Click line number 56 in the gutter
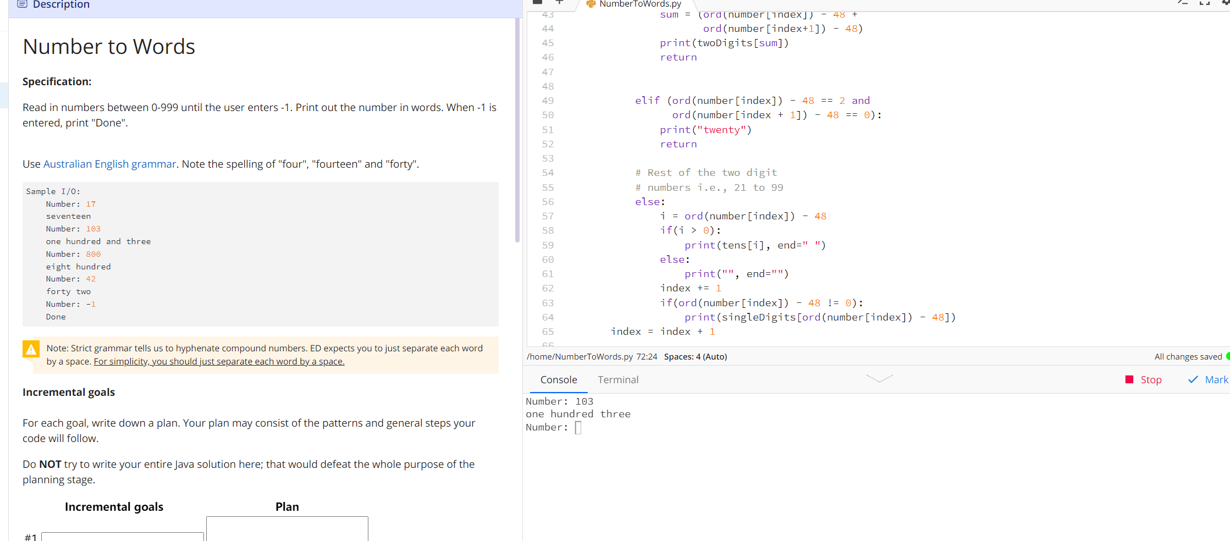The image size is (1230, 541). pyautogui.click(x=548, y=202)
